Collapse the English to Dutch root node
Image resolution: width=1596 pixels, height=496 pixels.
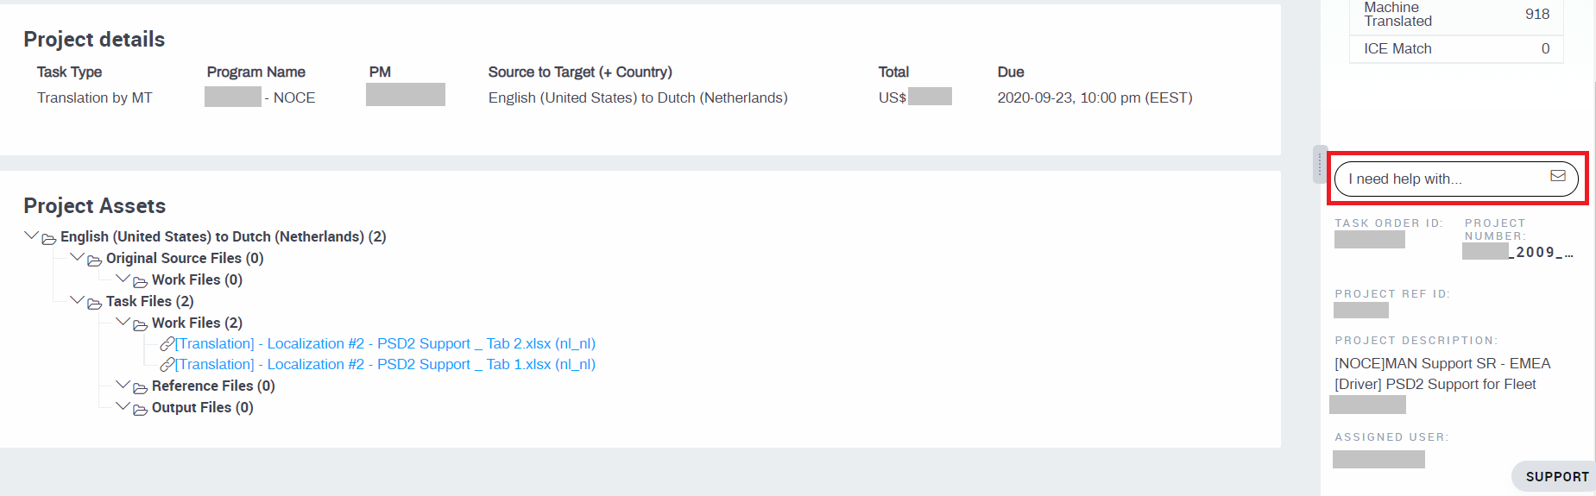coord(32,235)
